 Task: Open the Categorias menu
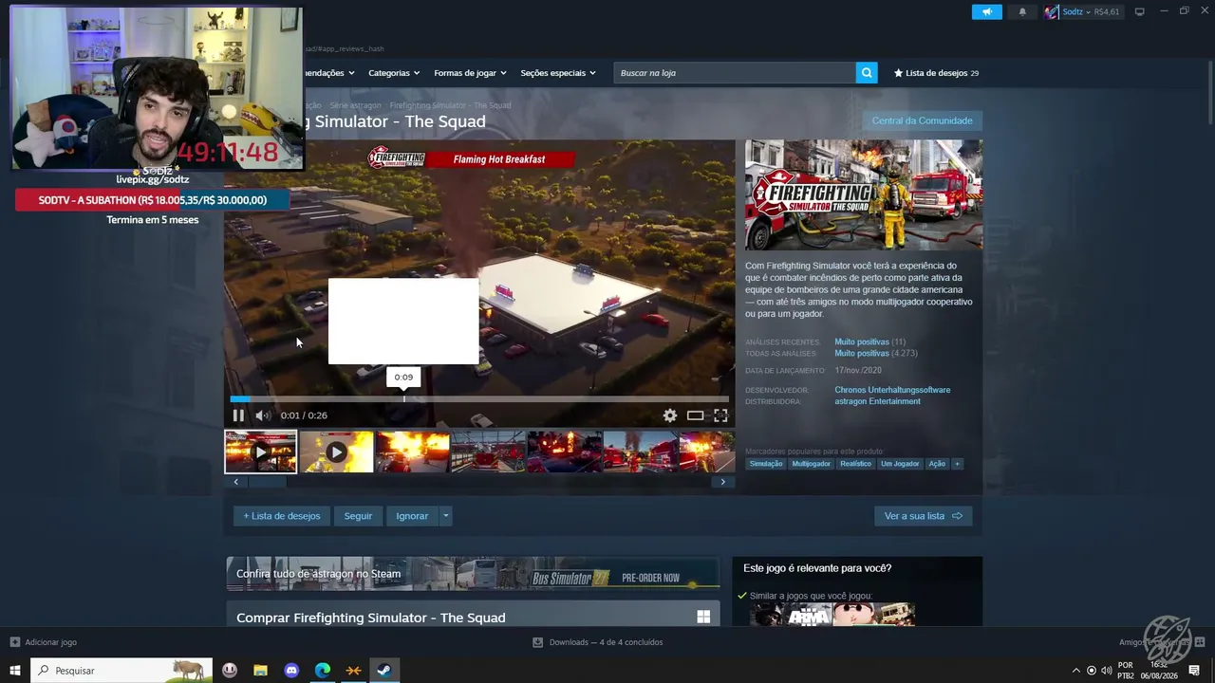(394, 73)
